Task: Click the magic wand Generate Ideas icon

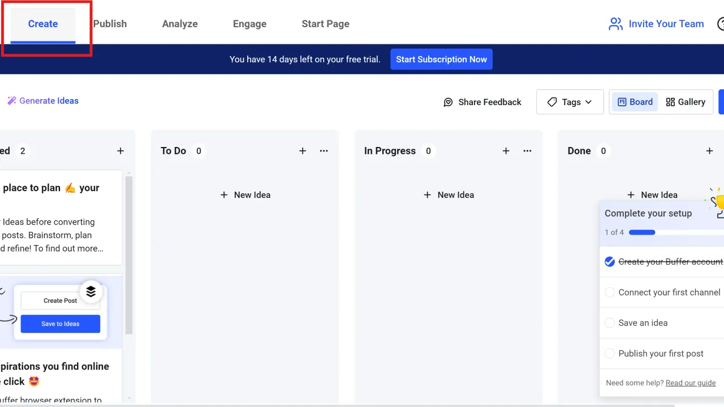Action: (11, 101)
